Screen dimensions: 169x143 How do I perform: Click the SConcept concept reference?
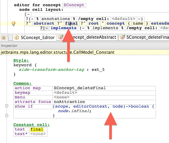74,5
